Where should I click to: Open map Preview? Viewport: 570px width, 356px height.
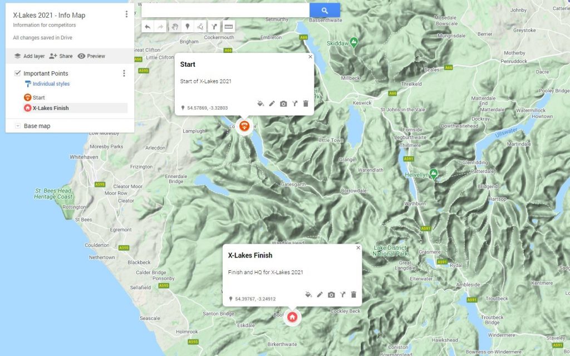(91, 56)
